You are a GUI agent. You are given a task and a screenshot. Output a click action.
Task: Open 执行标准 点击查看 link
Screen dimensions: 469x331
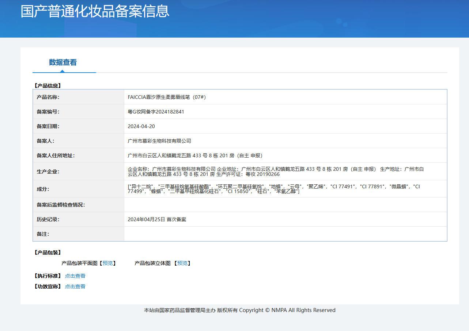click(75, 276)
